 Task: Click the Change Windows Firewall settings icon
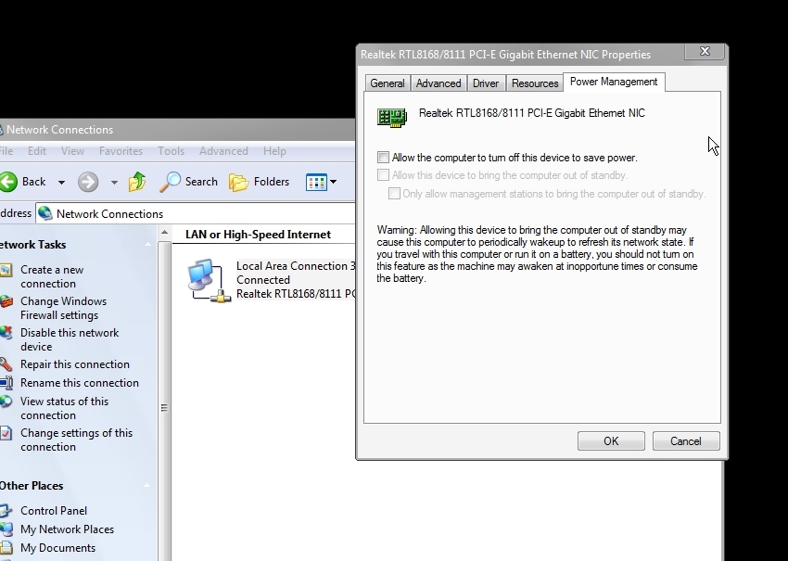pyautogui.click(x=6, y=301)
